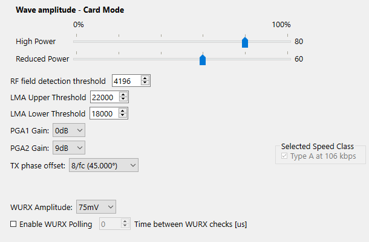Screen dimensions: 369x242
Task: Decrement LMA Lower Threshold using down arrow
Action: point(123,116)
